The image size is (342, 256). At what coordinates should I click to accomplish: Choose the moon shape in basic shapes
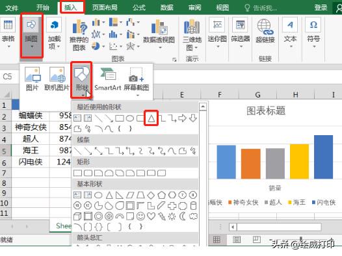[183, 216]
